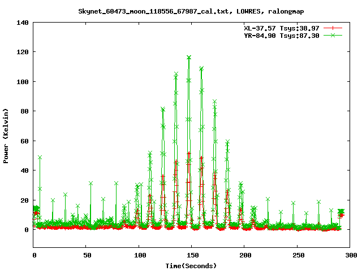Click the green YR legend line sample
The height and width of the screenshot is (271, 362).
(333, 35)
